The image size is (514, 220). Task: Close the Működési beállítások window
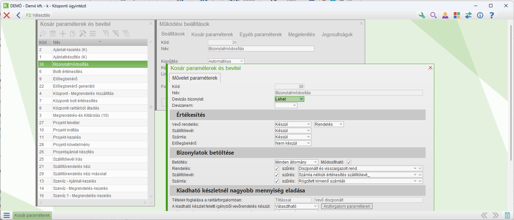click(361, 24)
